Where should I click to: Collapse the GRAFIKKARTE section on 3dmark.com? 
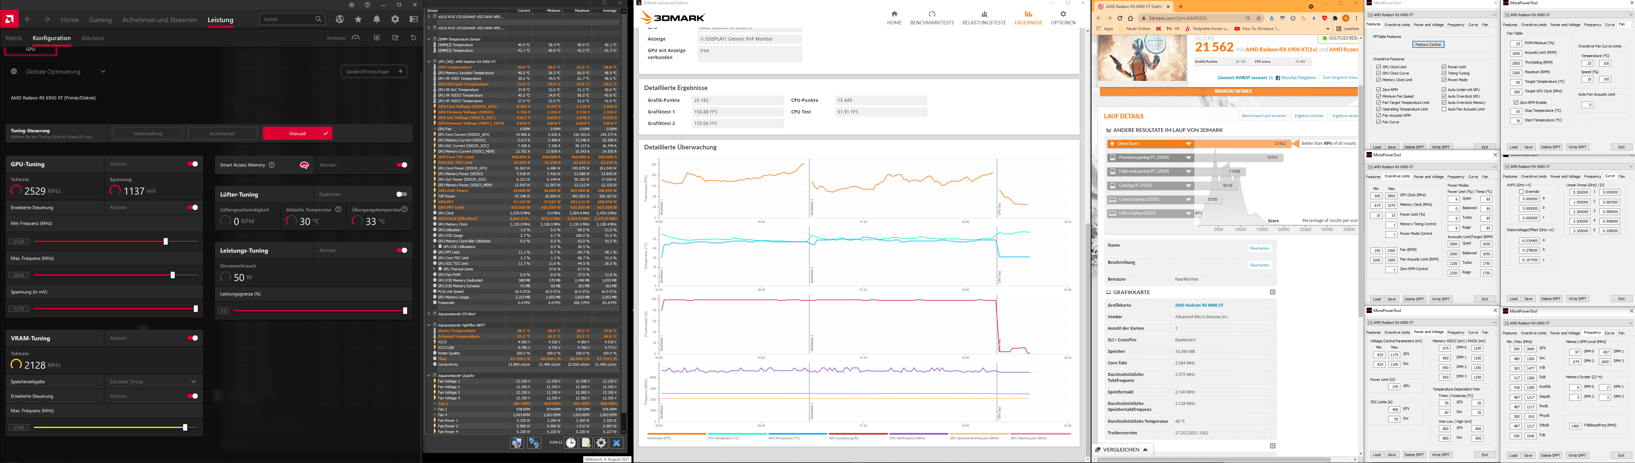1272,293
